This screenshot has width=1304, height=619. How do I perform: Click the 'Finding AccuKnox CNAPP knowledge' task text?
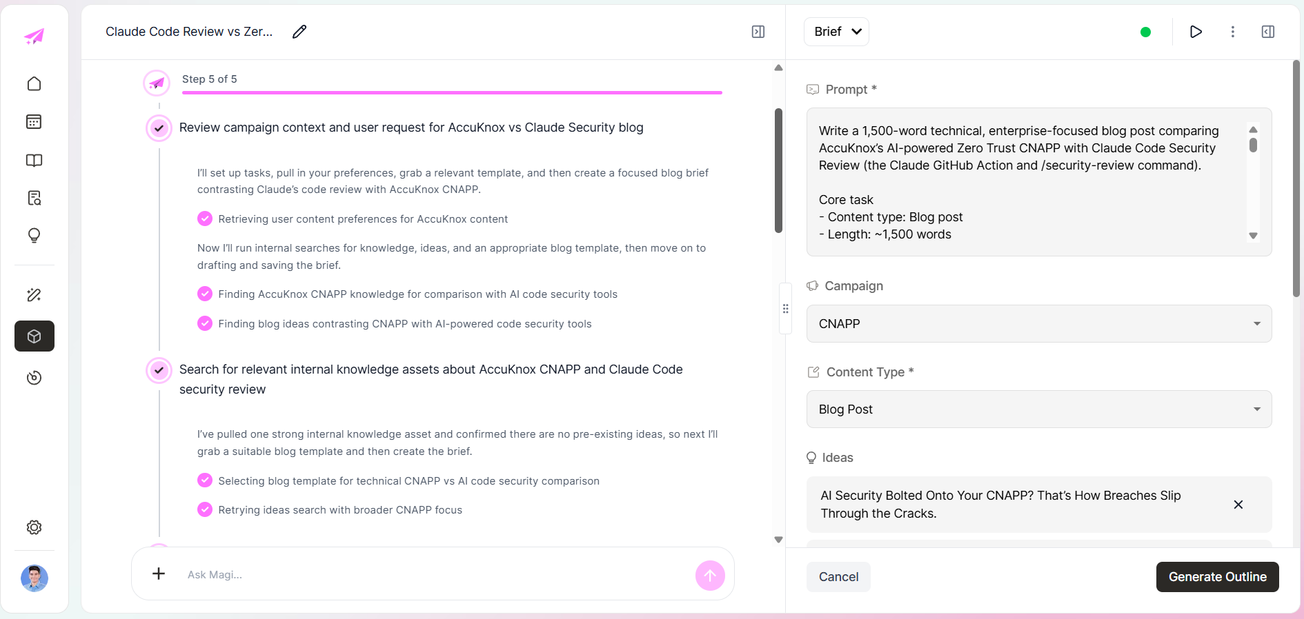(x=417, y=294)
